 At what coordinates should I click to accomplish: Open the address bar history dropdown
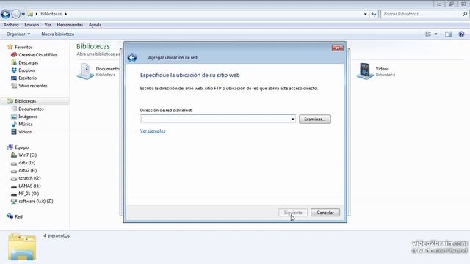(366, 14)
